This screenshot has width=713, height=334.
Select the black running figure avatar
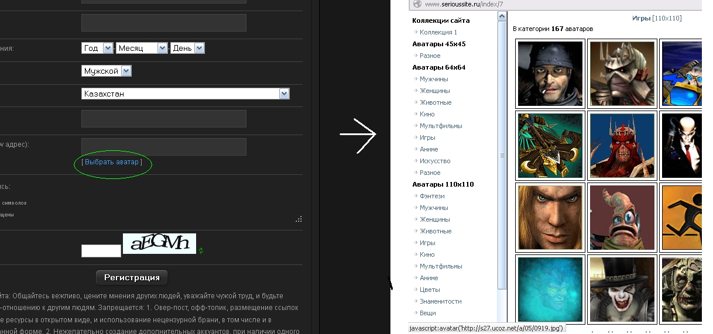(x=681, y=217)
